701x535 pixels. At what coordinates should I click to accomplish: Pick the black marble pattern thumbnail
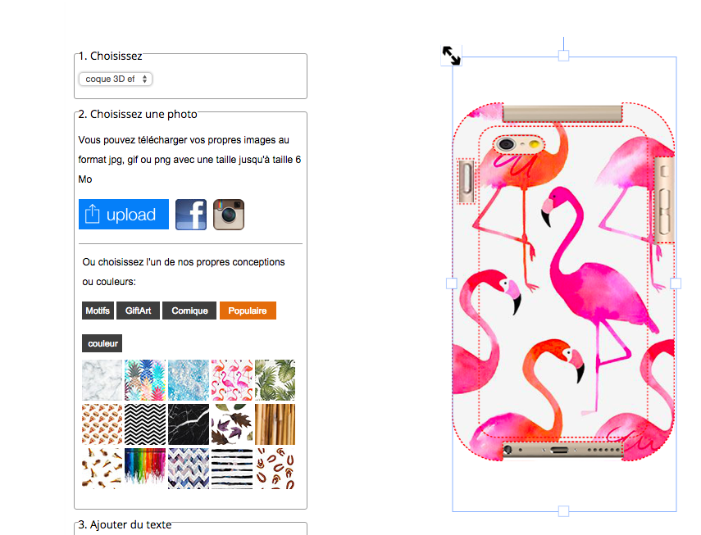tap(189, 424)
